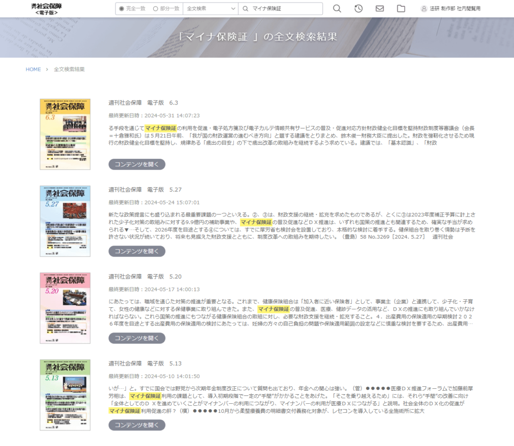This screenshot has height=446, width=514.
Task: Go to HOME breadcrumb link
Action: click(x=33, y=69)
